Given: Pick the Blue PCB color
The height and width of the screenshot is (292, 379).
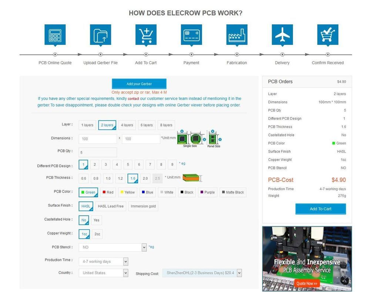Looking at the screenshot, I should [147, 192].
